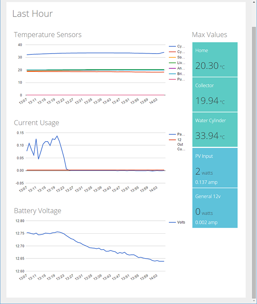Click the 'Last Hour' page heading
Screen dimensions: 257x304
tap(32, 14)
